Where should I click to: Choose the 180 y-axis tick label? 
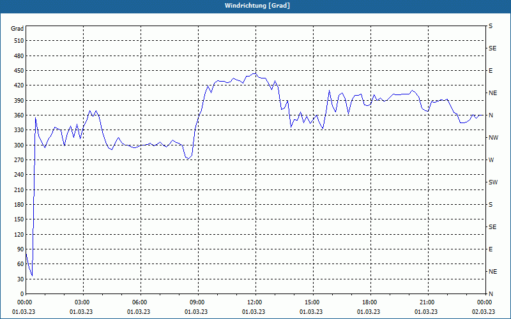(19, 205)
